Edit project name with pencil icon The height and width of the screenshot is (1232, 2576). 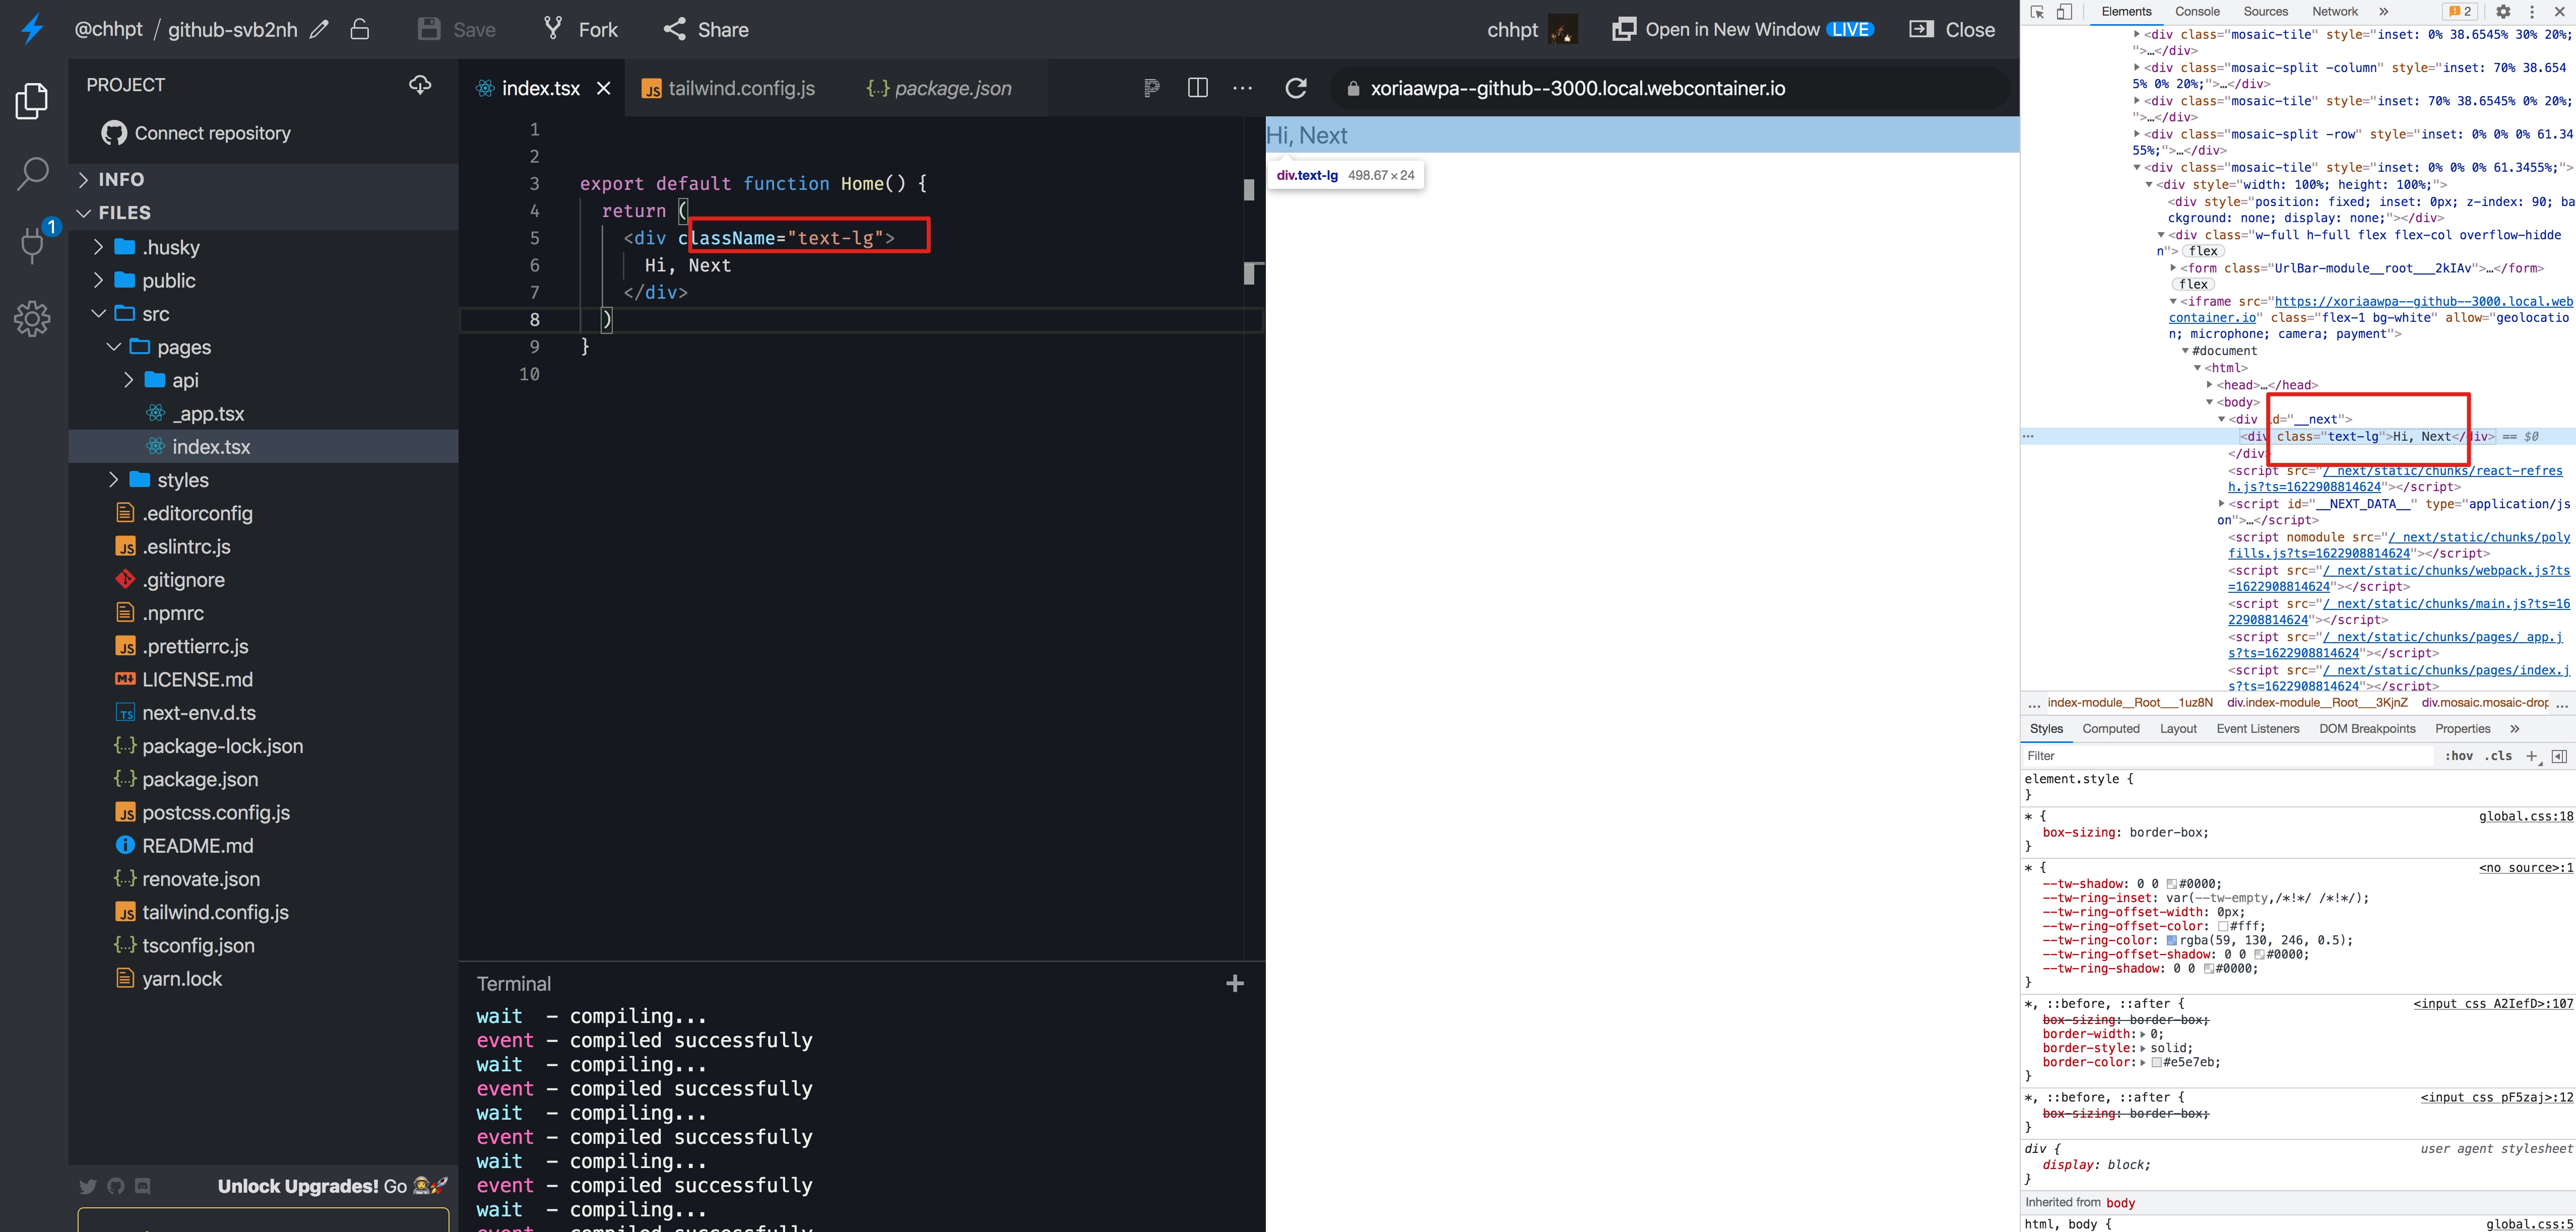click(319, 29)
